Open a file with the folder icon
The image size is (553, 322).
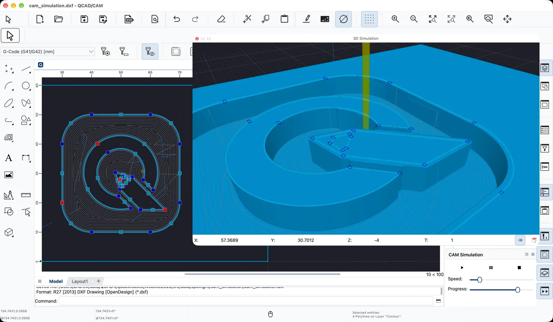click(59, 19)
